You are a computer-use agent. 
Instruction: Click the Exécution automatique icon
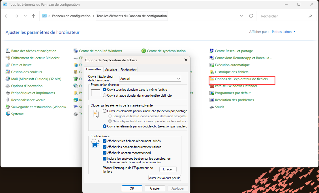click(x=212, y=65)
